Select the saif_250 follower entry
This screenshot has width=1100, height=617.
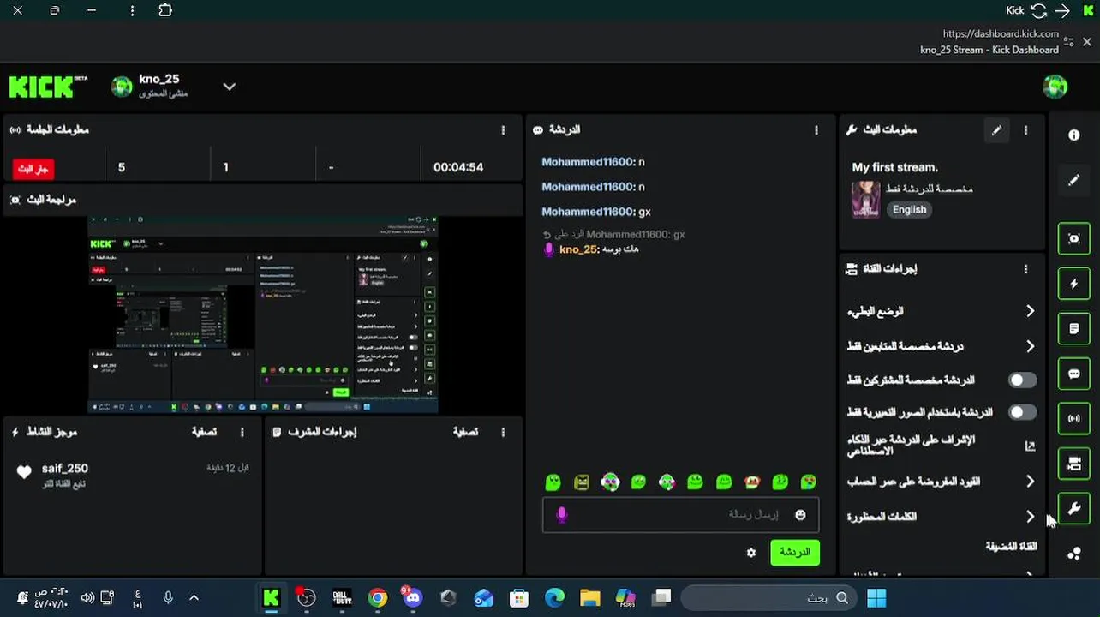click(x=133, y=476)
